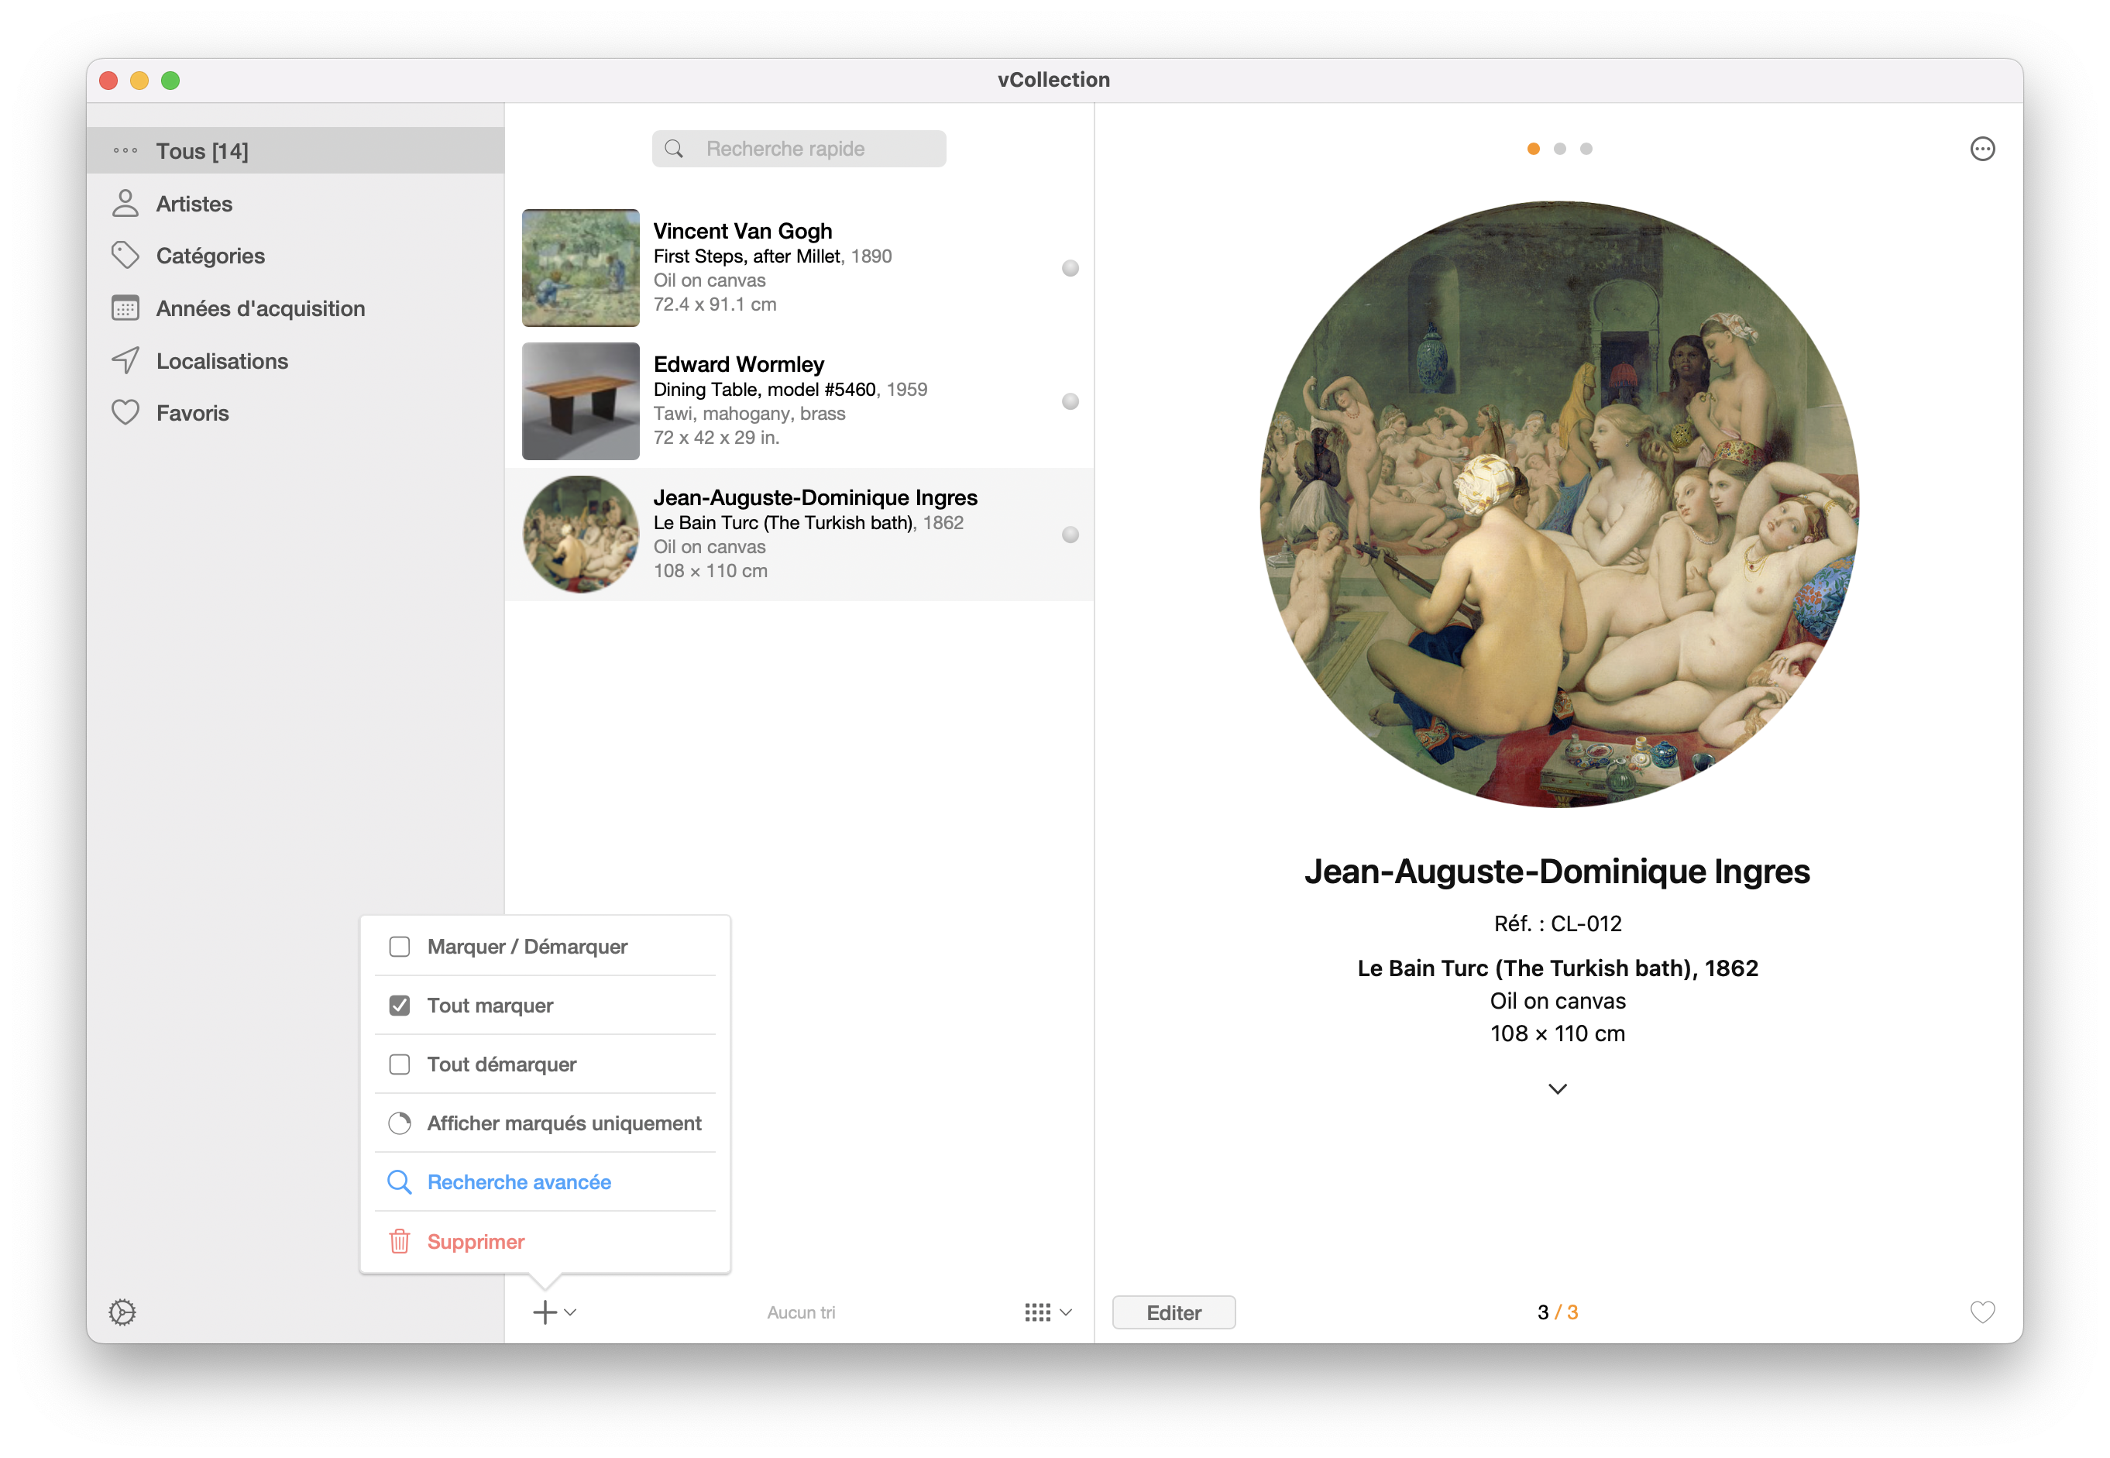2110x1458 pixels.
Task: Expand artwork details with down chevron
Action: coord(1558,1089)
